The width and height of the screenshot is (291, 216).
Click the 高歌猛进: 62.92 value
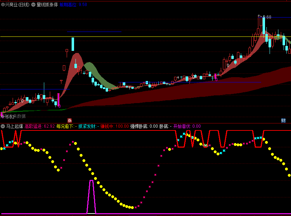pyautogui.click(x=40, y=127)
